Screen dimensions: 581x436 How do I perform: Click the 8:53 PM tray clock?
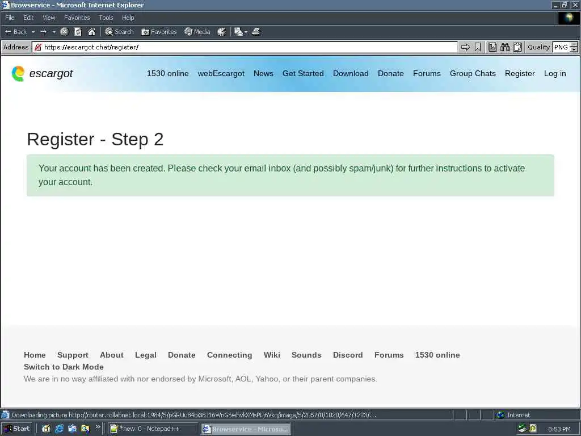[559, 429]
